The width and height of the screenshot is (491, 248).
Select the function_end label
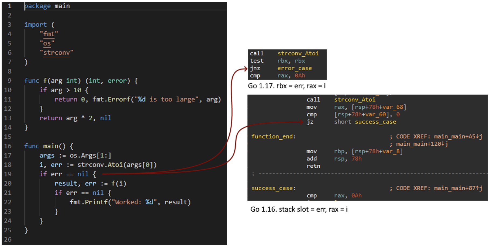tap(273, 136)
